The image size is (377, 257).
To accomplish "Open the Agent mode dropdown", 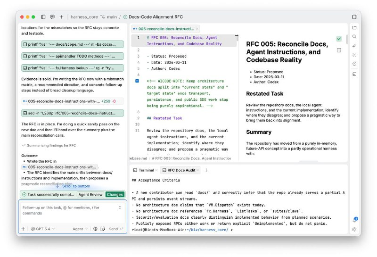I will tap(79, 229).
